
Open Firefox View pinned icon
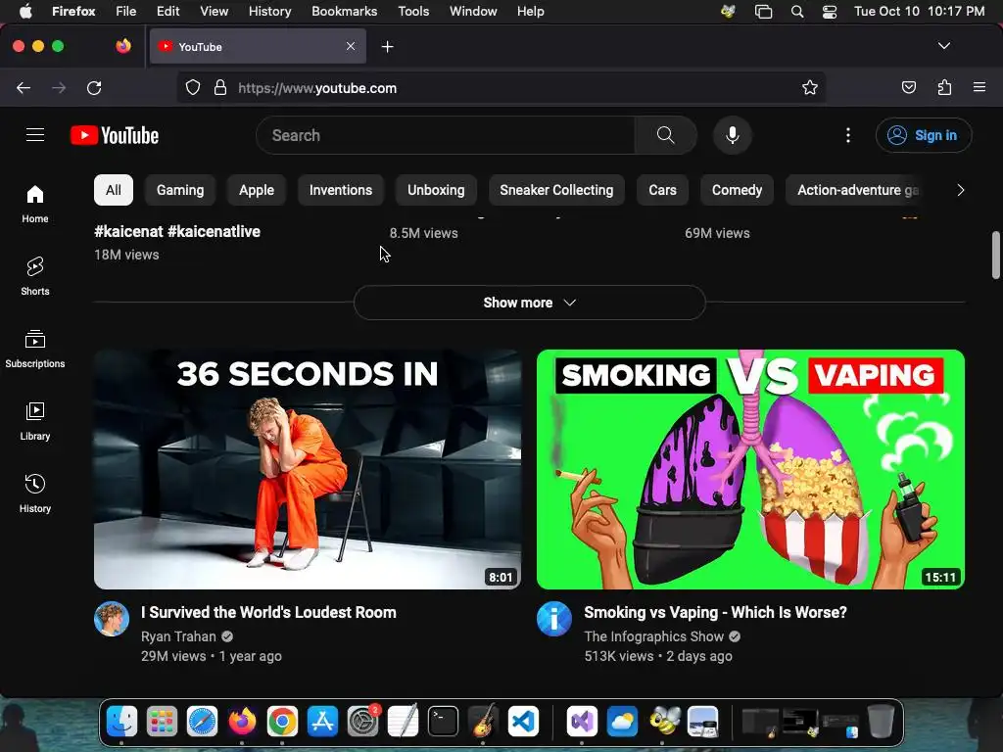tap(122, 46)
